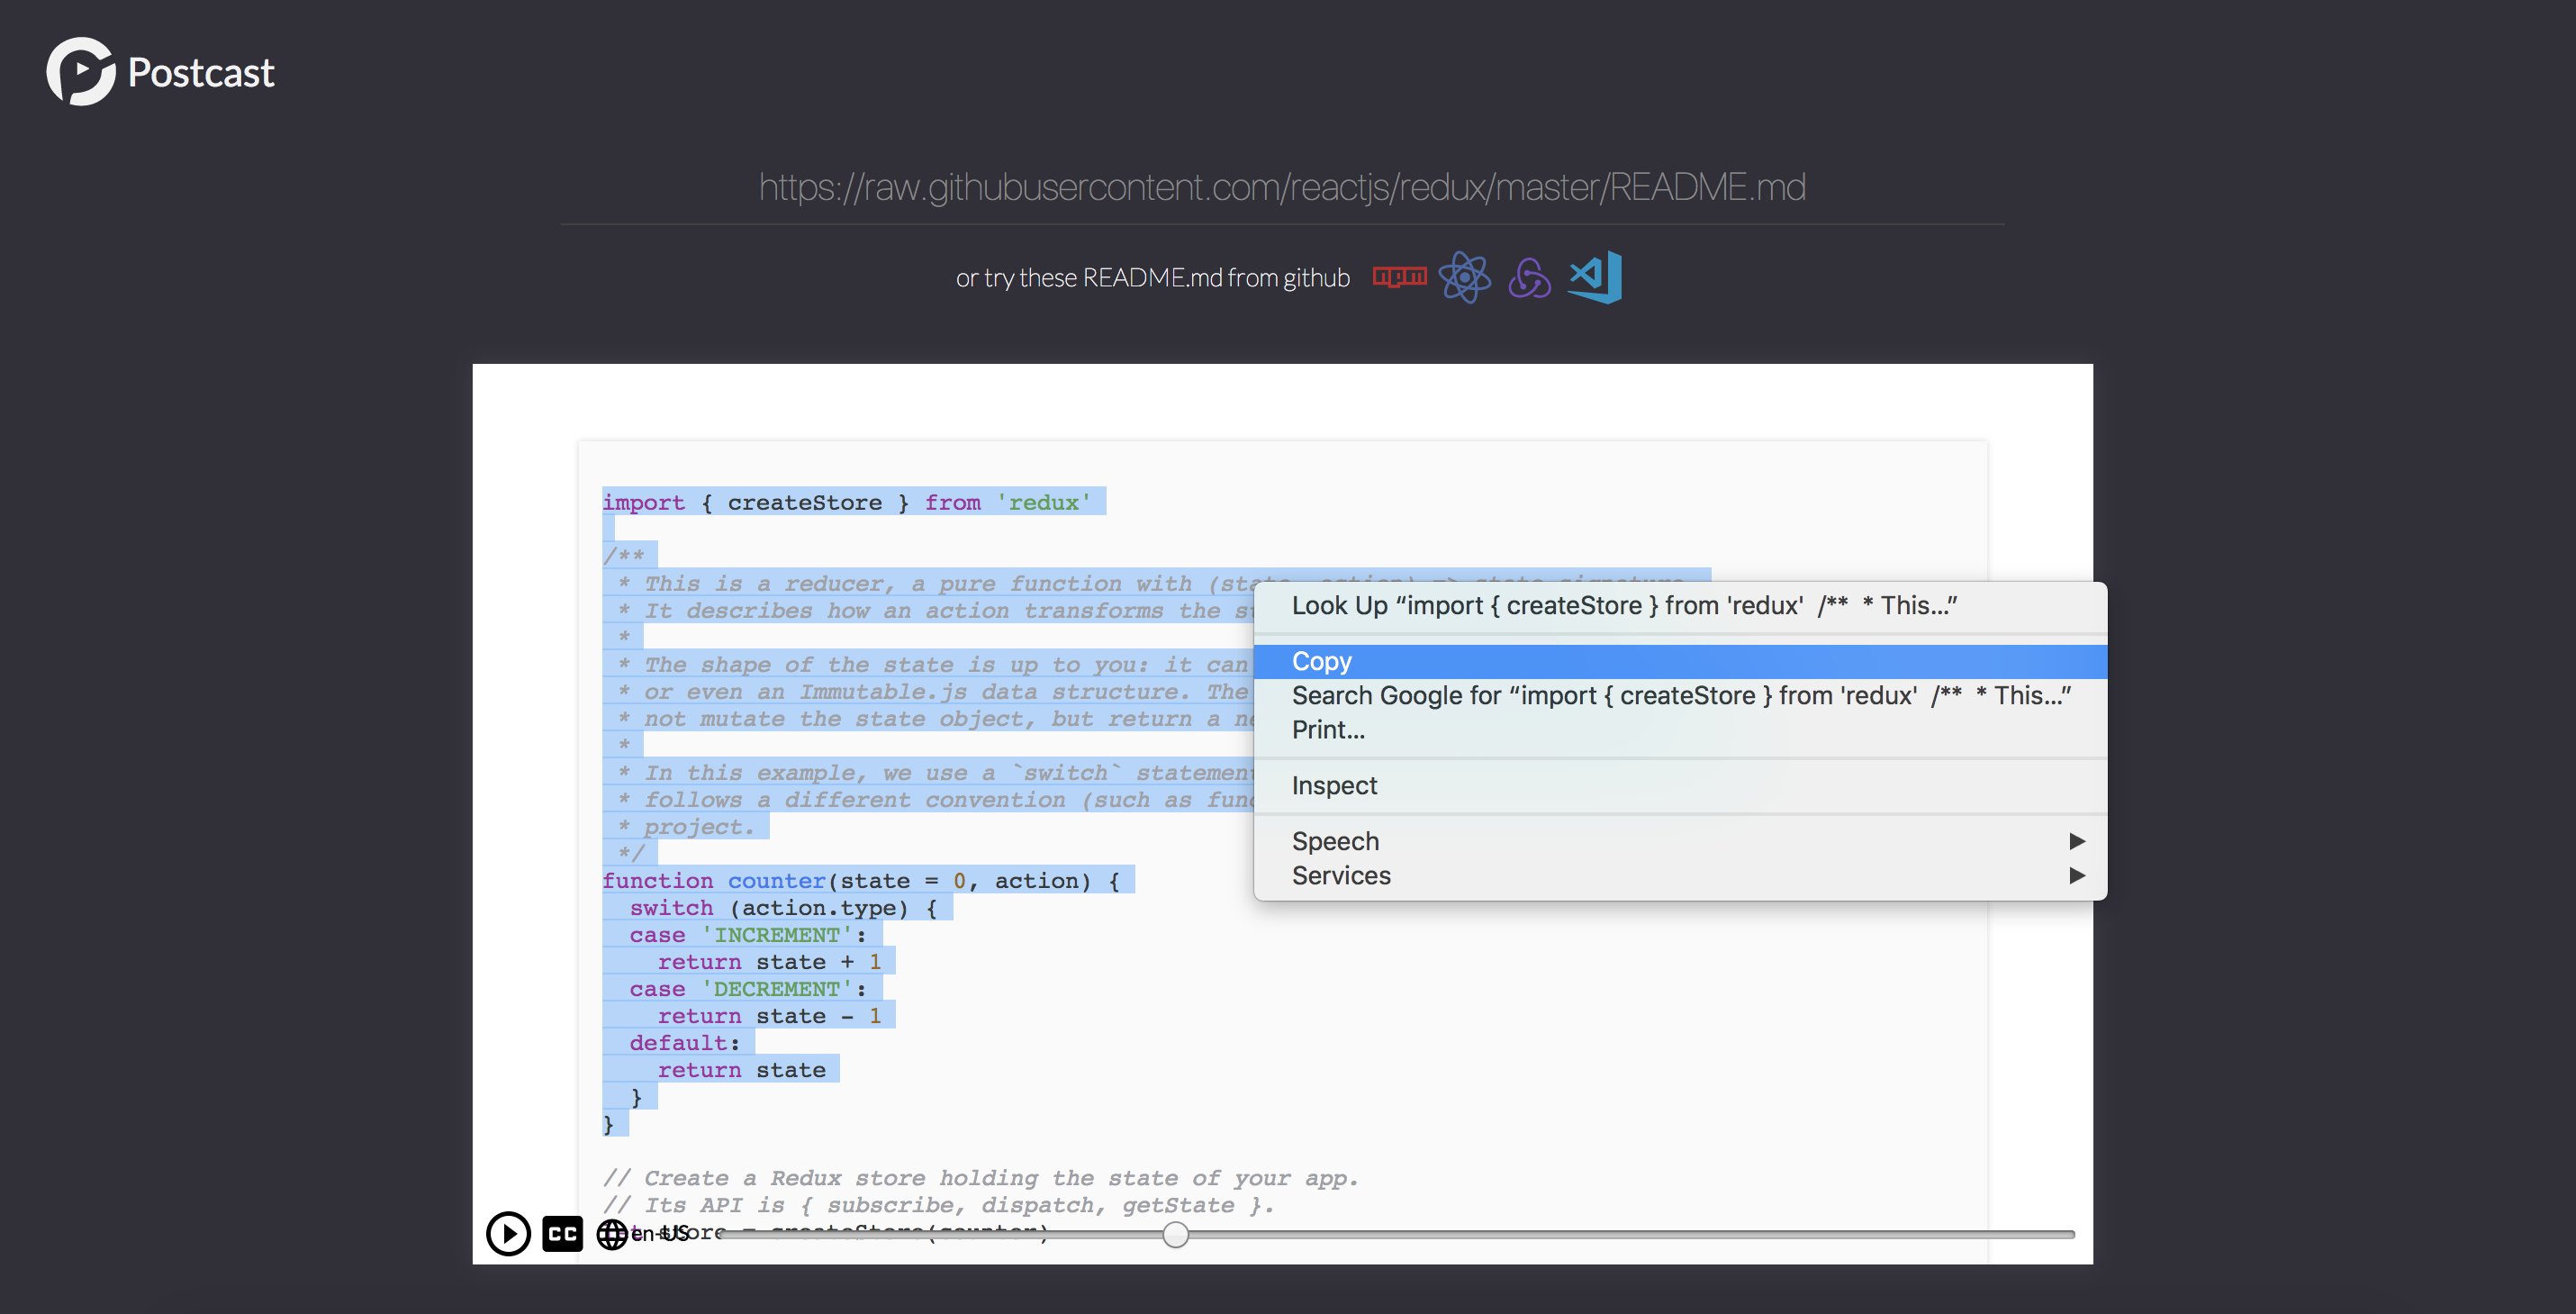Image resolution: width=2576 pixels, height=1314 pixels.
Task: Click the counter function name in code
Action: [x=776, y=880]
